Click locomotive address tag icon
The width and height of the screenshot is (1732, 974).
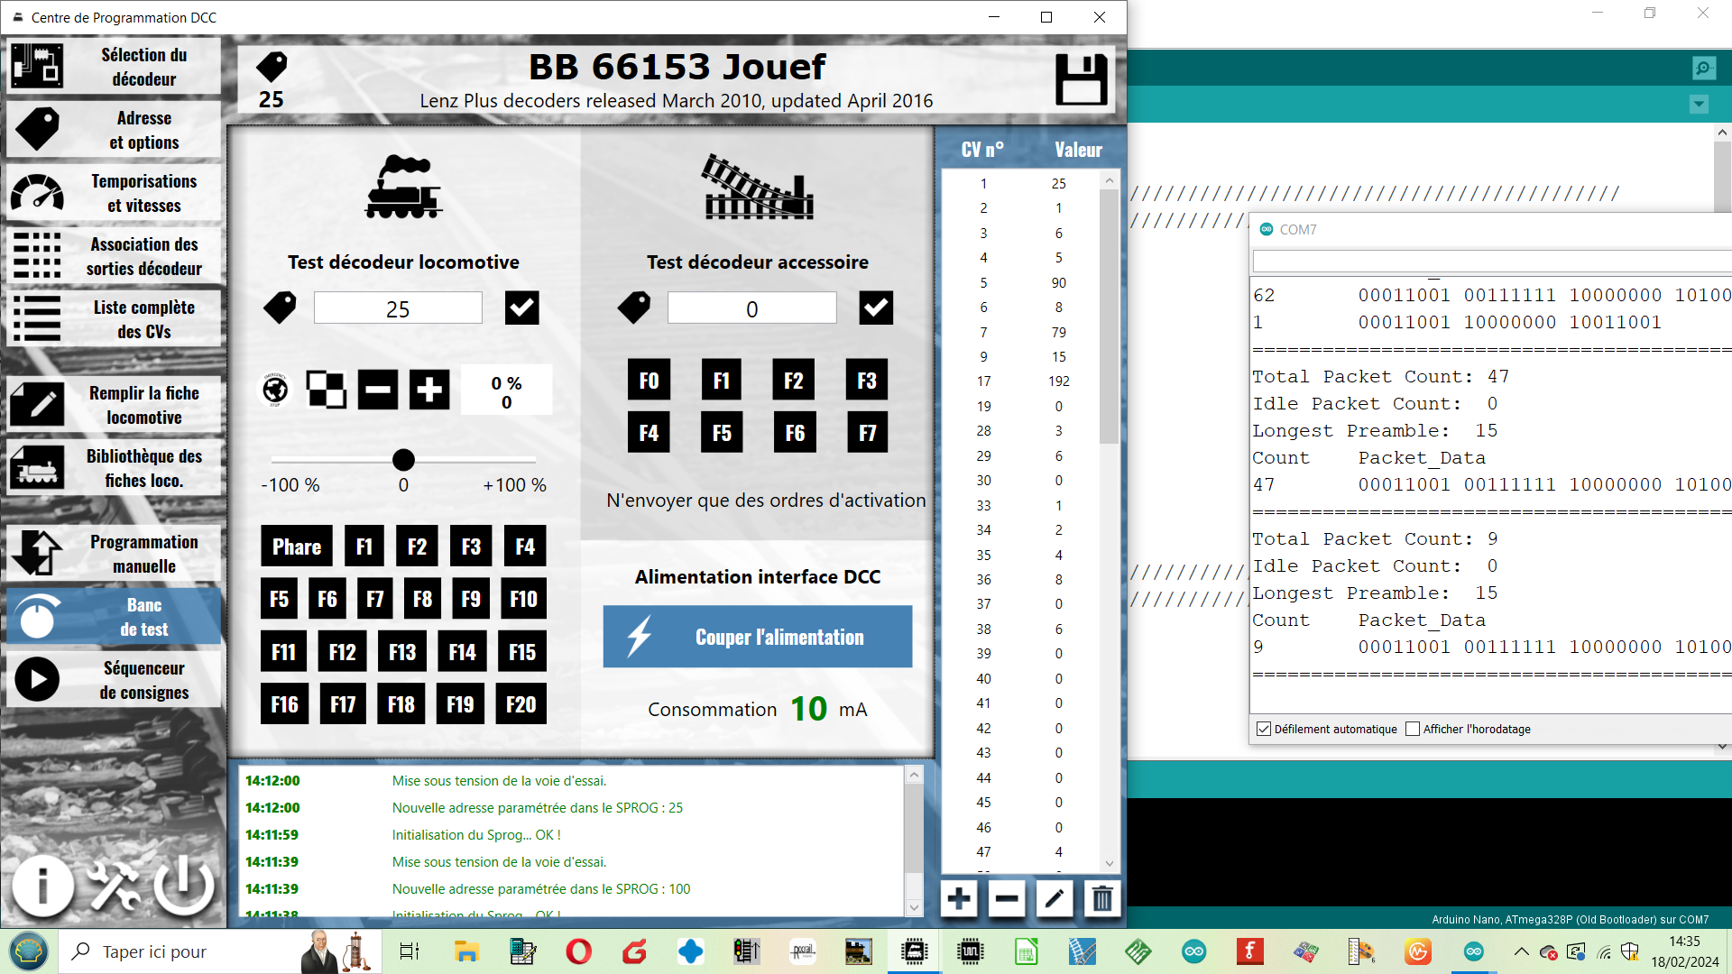tap(280, 308)
